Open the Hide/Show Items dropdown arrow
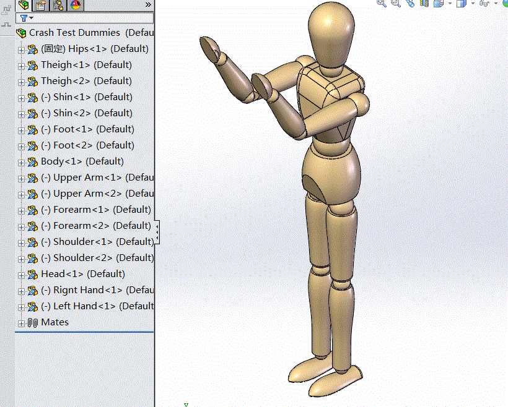This screenshot has width=508, height=407. 496,3
